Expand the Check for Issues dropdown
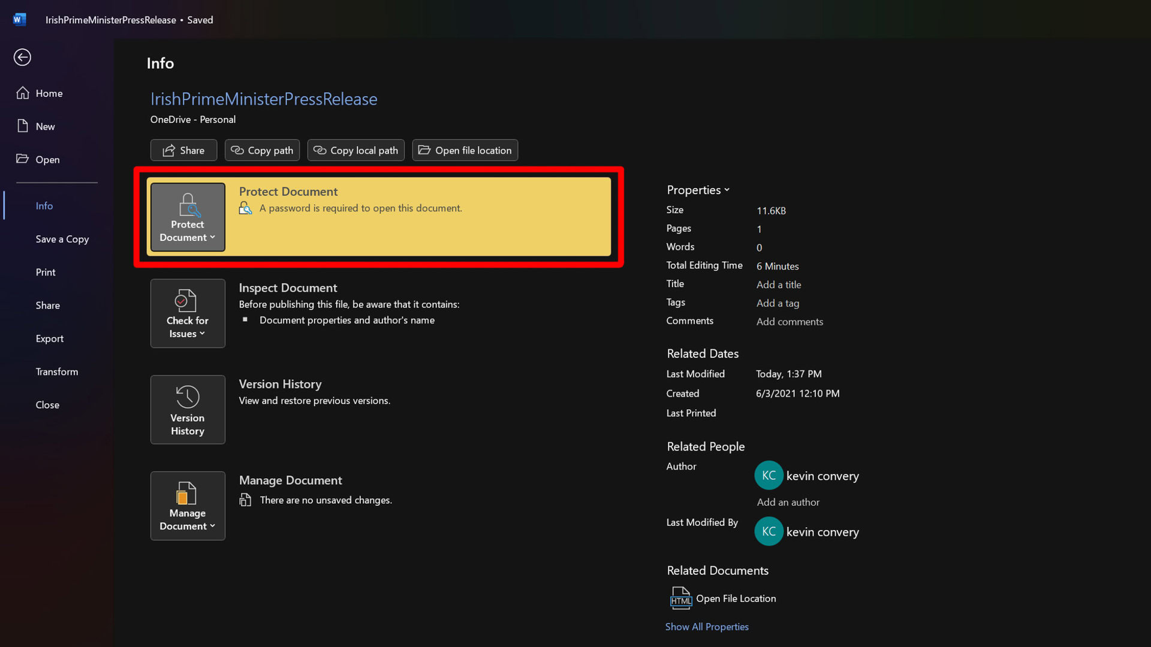 click(x=188, y=313)
